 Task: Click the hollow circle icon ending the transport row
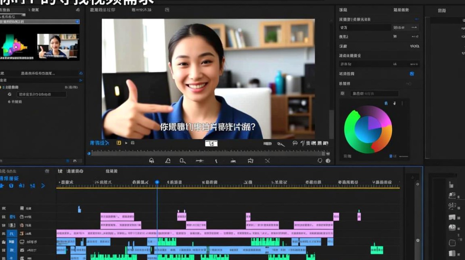320,161
